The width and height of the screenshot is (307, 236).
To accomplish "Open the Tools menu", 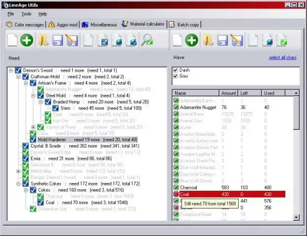I will pos(26,14).
